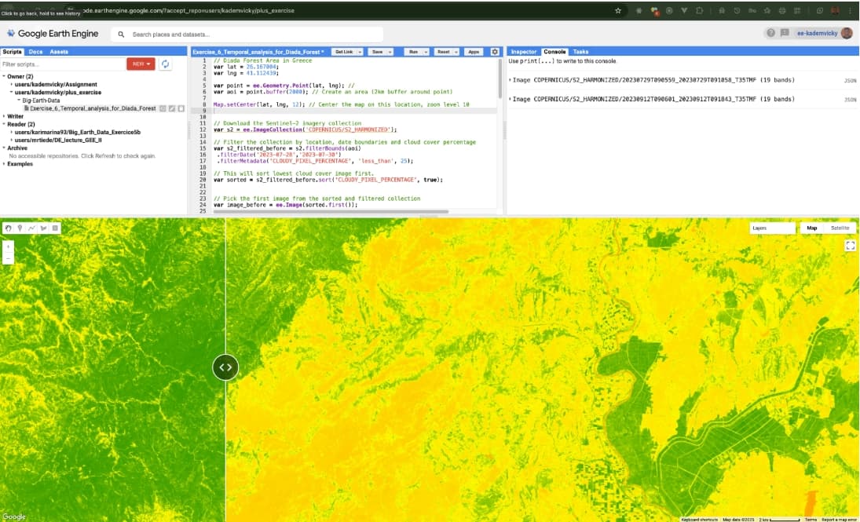The height and width of the screenshot is (522, 860).
Task: Select the rectangle drawing tool
Action: pos(54,228)
